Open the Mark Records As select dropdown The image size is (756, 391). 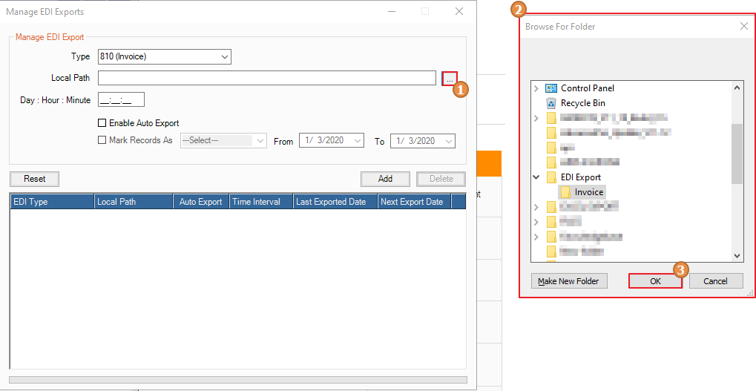(260, 141)
